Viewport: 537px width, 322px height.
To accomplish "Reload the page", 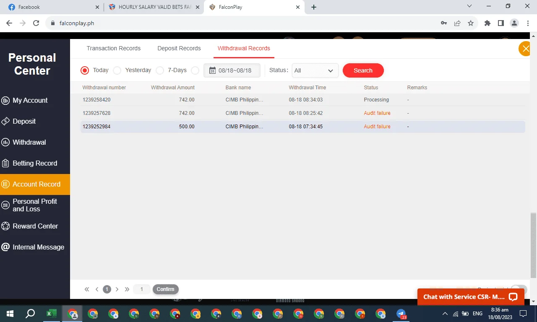I will point(36,23).
